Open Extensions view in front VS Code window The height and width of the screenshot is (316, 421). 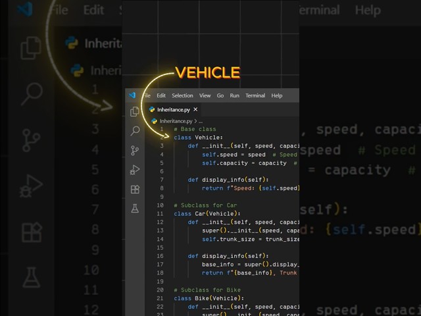pos(135,189)
